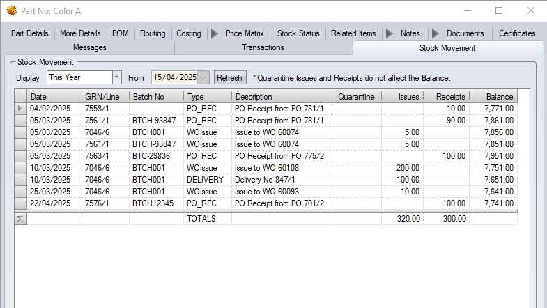This screenshot has width=547, height=308.
Task: Open the BOM tab
Action: (121, 33)
